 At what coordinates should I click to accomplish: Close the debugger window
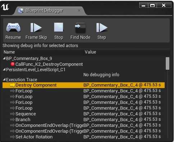(164, 5)
